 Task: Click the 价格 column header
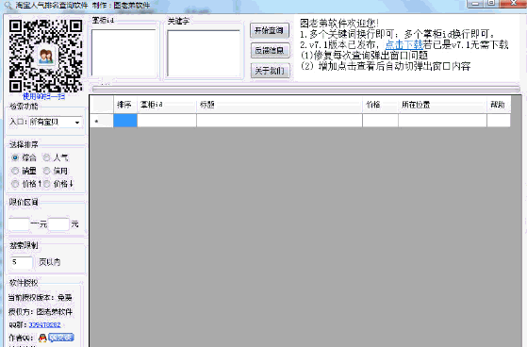pos(380,105)
